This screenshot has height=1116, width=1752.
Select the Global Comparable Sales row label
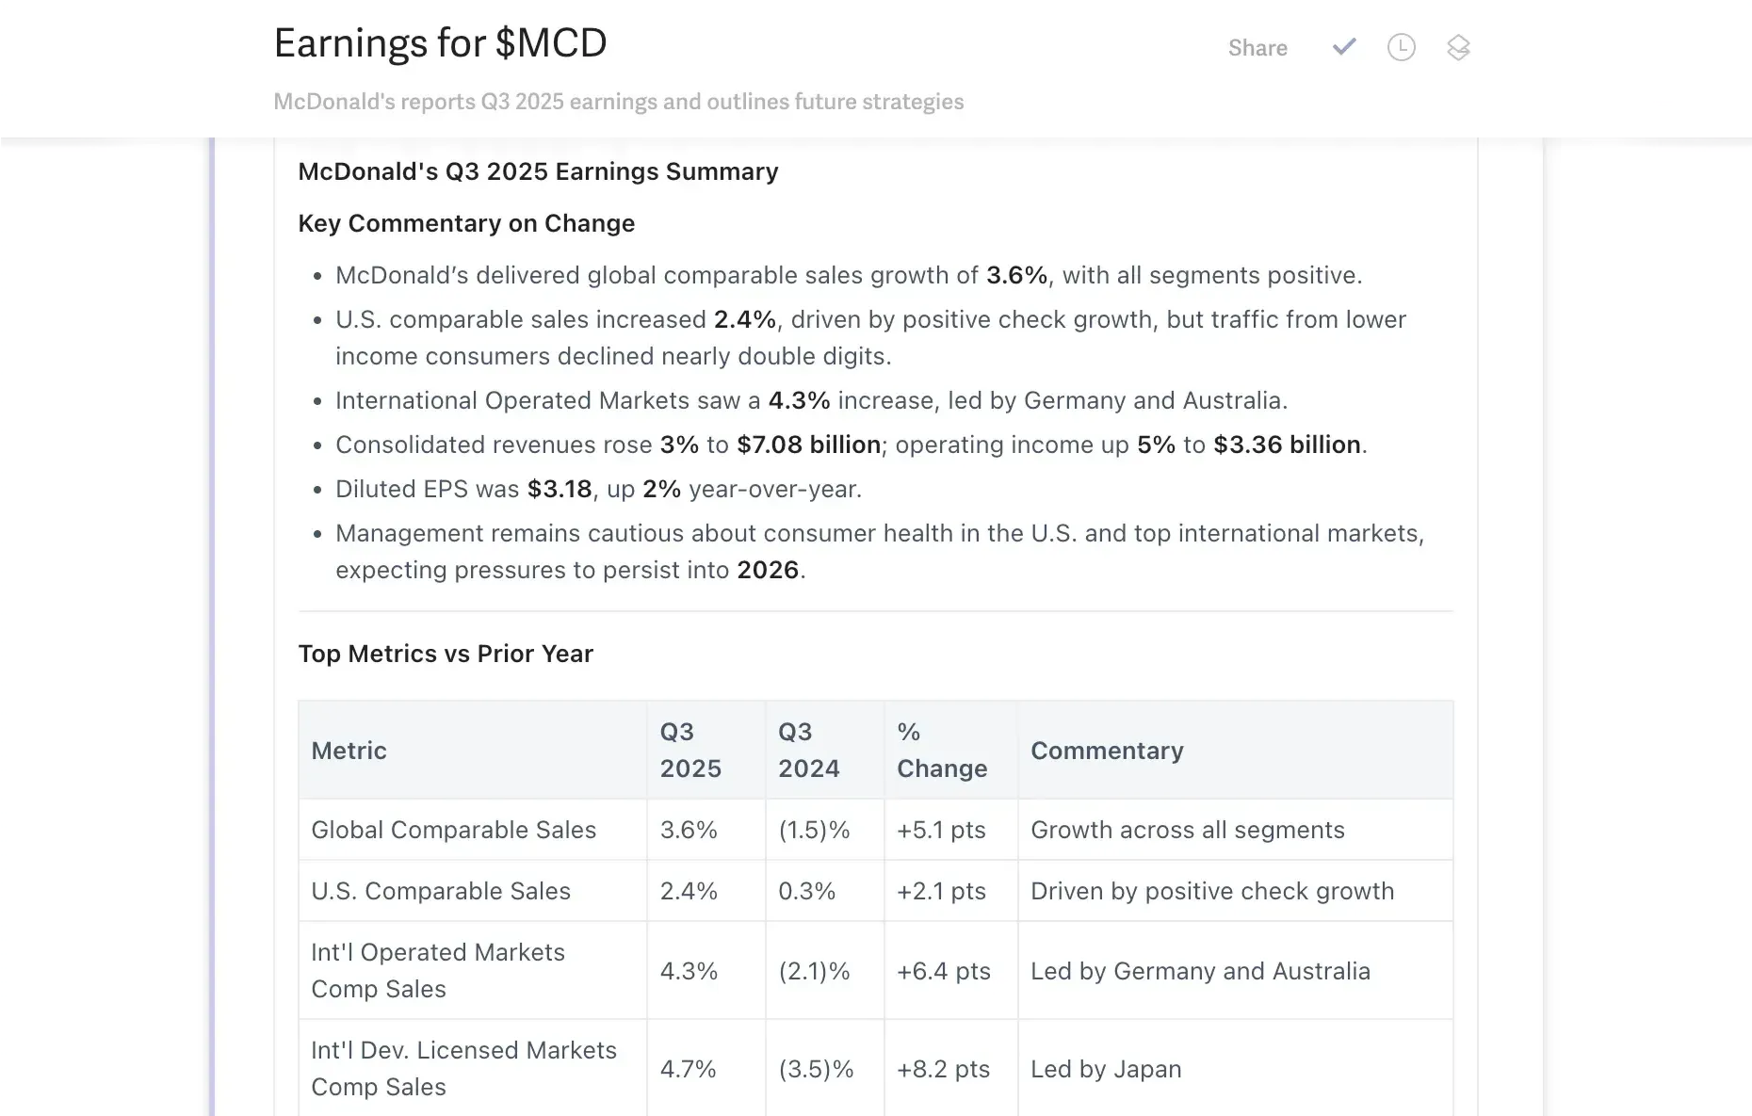453,830
